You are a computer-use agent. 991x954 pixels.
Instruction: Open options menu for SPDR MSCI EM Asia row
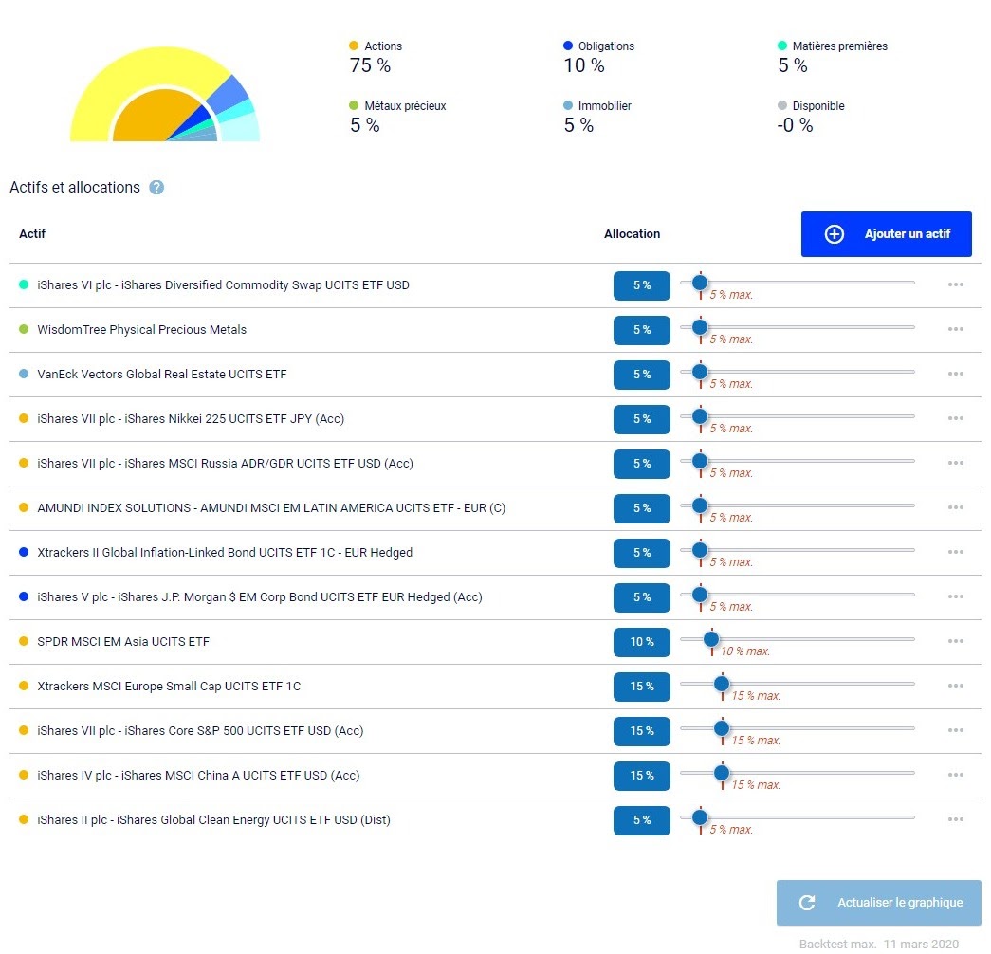[956, 641]
